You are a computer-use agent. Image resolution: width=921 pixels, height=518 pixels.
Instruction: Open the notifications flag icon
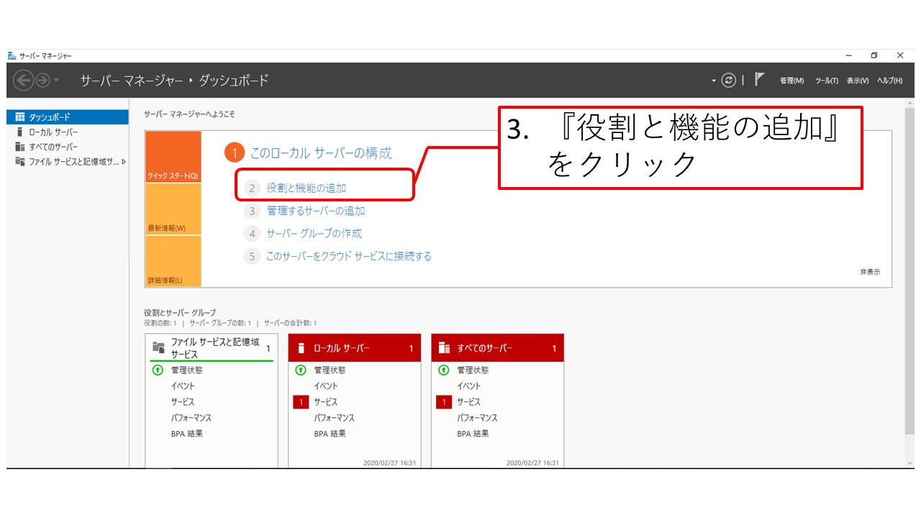[x=758, y=80]
